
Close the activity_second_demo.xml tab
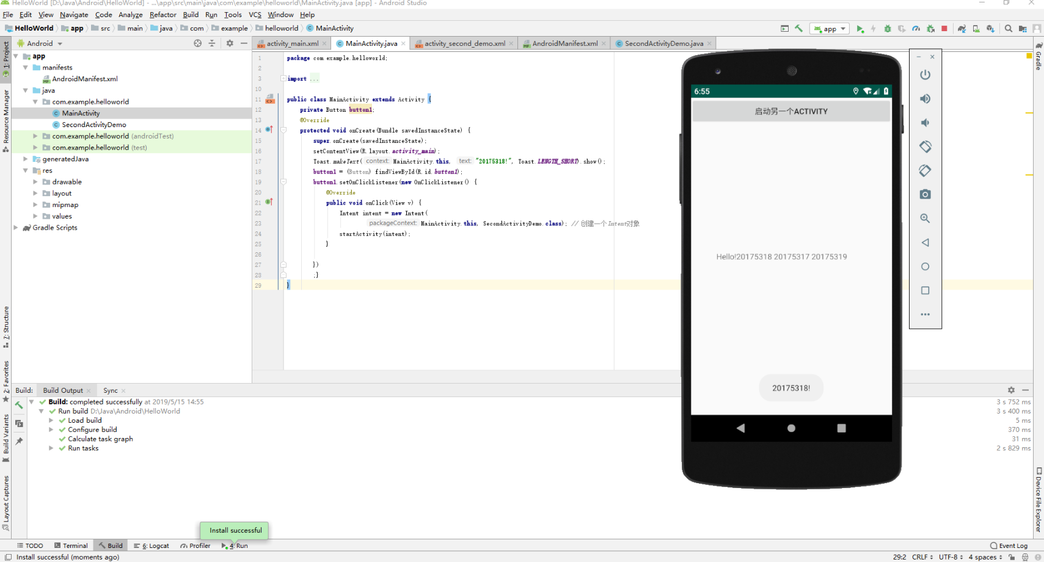pos(511,43)
